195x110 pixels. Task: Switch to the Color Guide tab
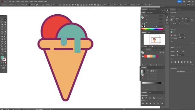(150, 12)
